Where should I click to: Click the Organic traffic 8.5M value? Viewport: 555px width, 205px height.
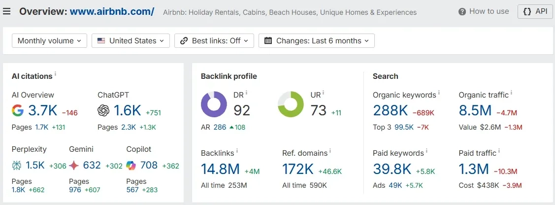[475, 111]
